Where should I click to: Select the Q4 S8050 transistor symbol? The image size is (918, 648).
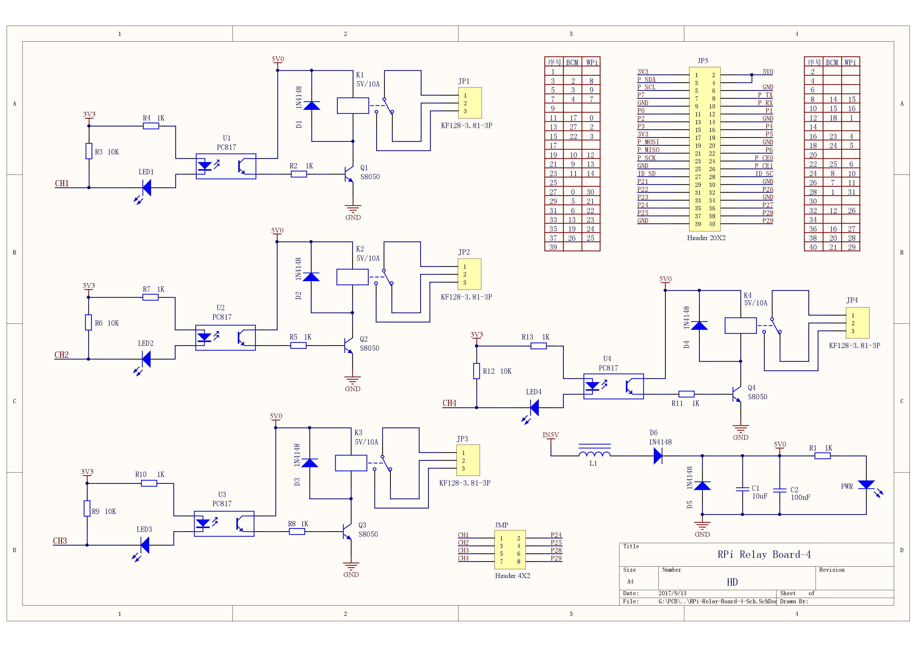pos(737,394)
